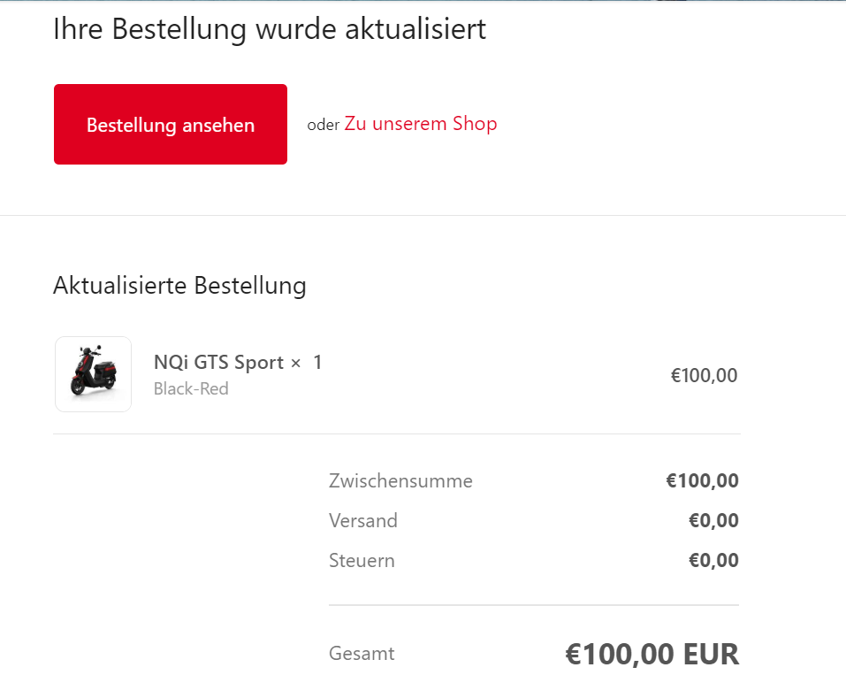Click the item price next to NQi GTS Sport

704,375
